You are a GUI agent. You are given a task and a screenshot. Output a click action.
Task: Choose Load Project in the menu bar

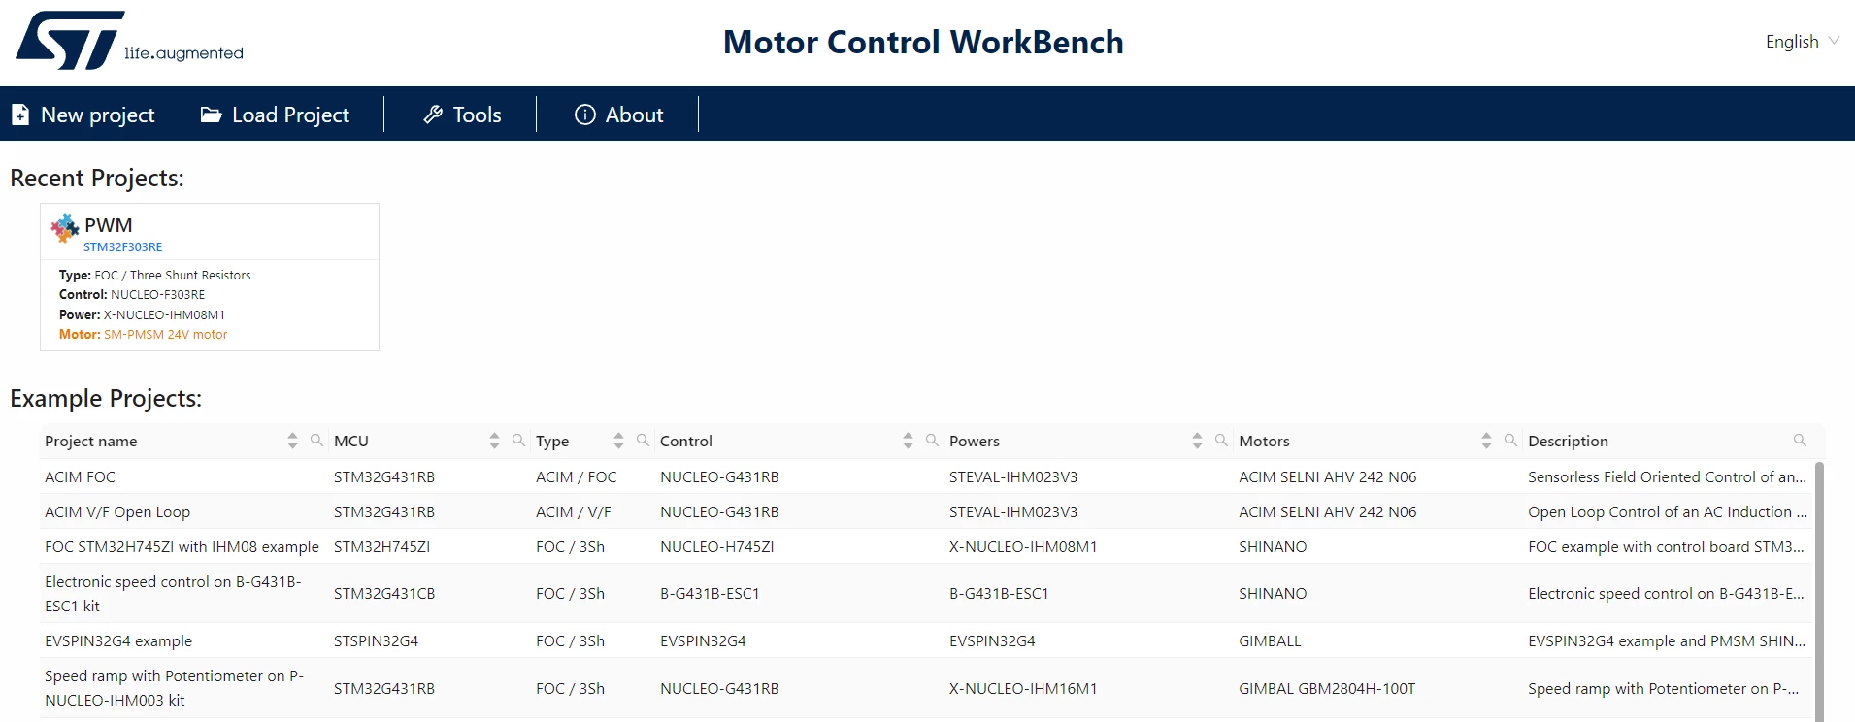point(276,115)
